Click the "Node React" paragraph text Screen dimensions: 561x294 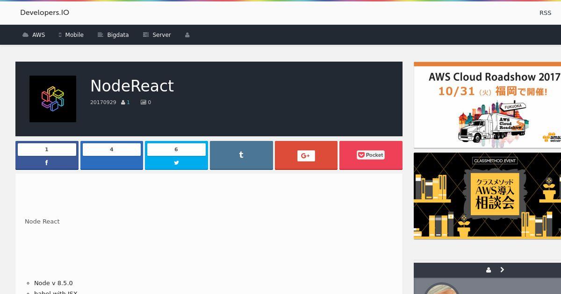42,221
